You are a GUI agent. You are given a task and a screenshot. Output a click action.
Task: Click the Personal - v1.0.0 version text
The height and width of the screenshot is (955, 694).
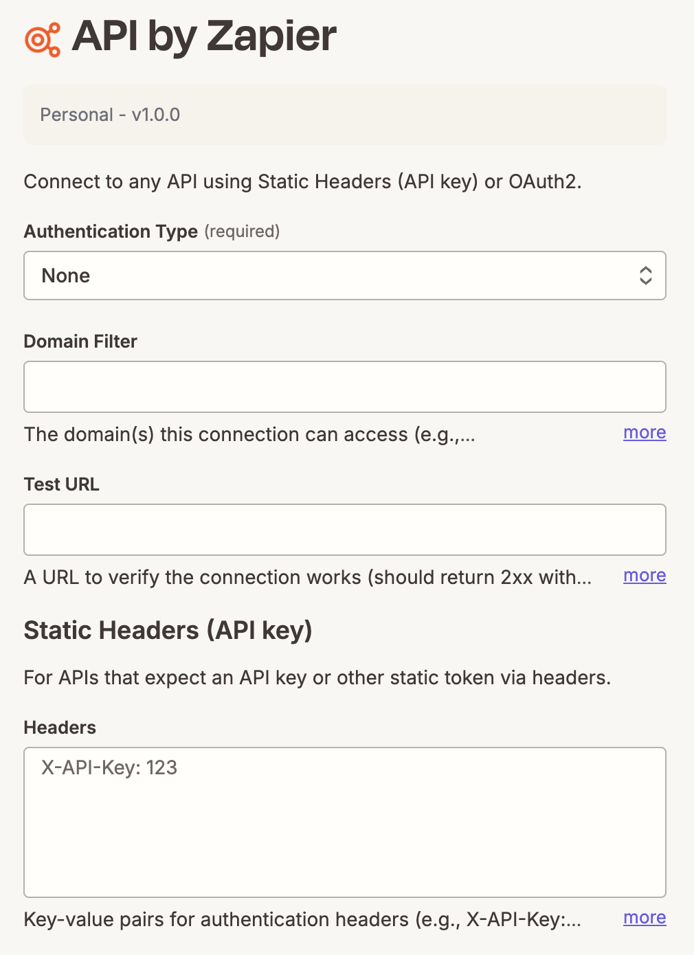pos(110,115)
